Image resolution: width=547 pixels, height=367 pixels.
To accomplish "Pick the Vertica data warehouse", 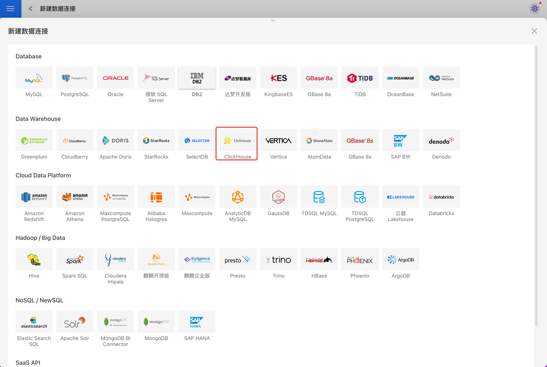I will (x=278, y=141).
